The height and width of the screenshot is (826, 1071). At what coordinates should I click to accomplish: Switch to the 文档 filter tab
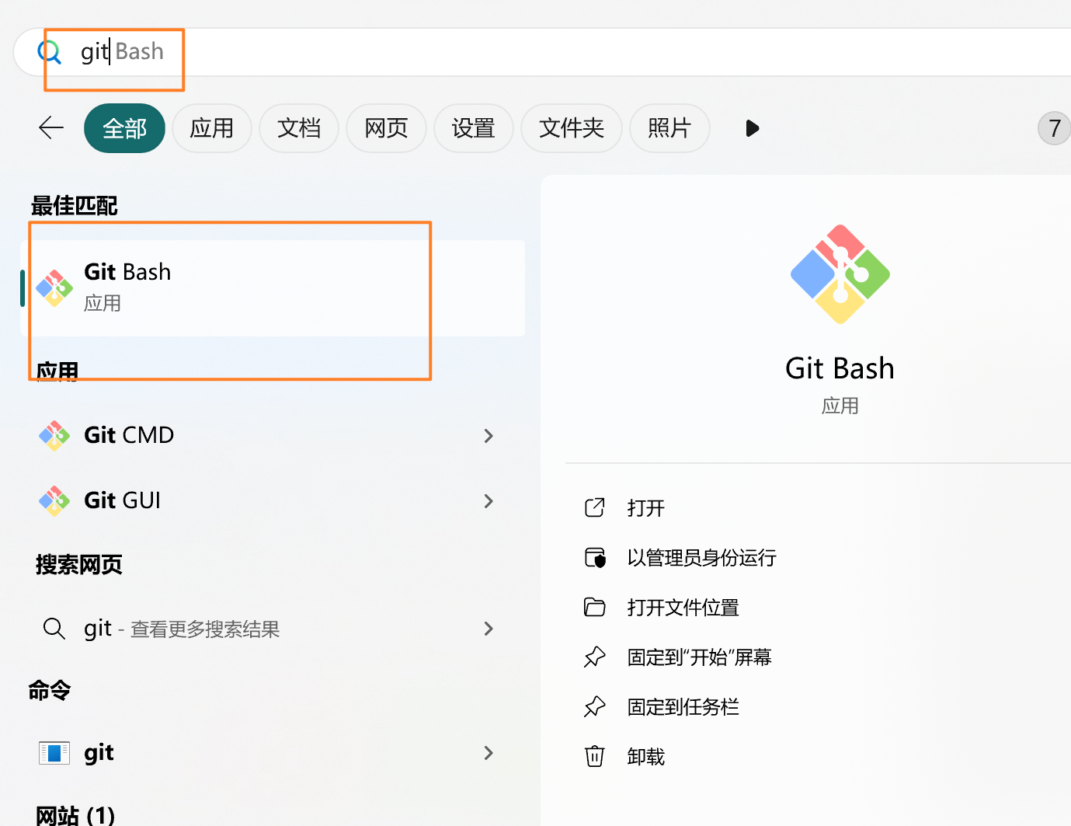pos(299,128)
